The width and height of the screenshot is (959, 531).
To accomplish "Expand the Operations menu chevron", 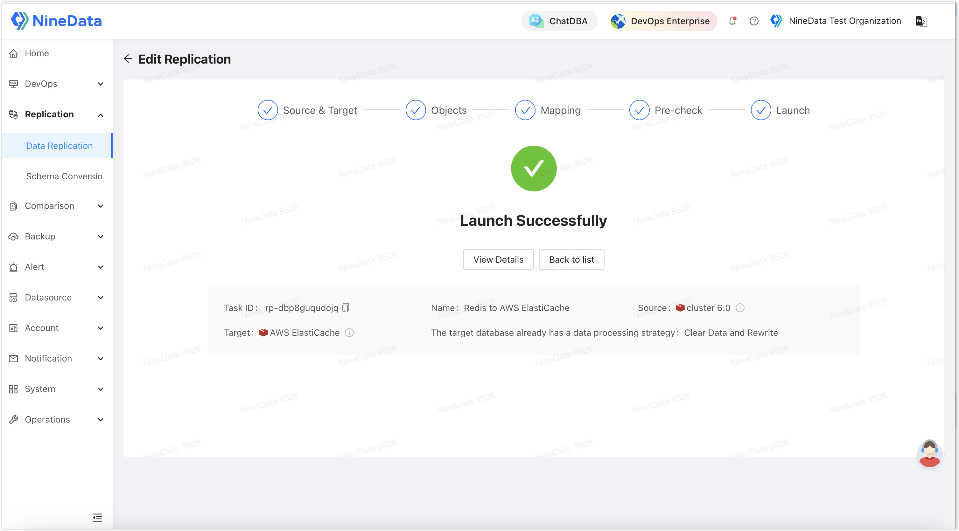I will pos(101,420).
